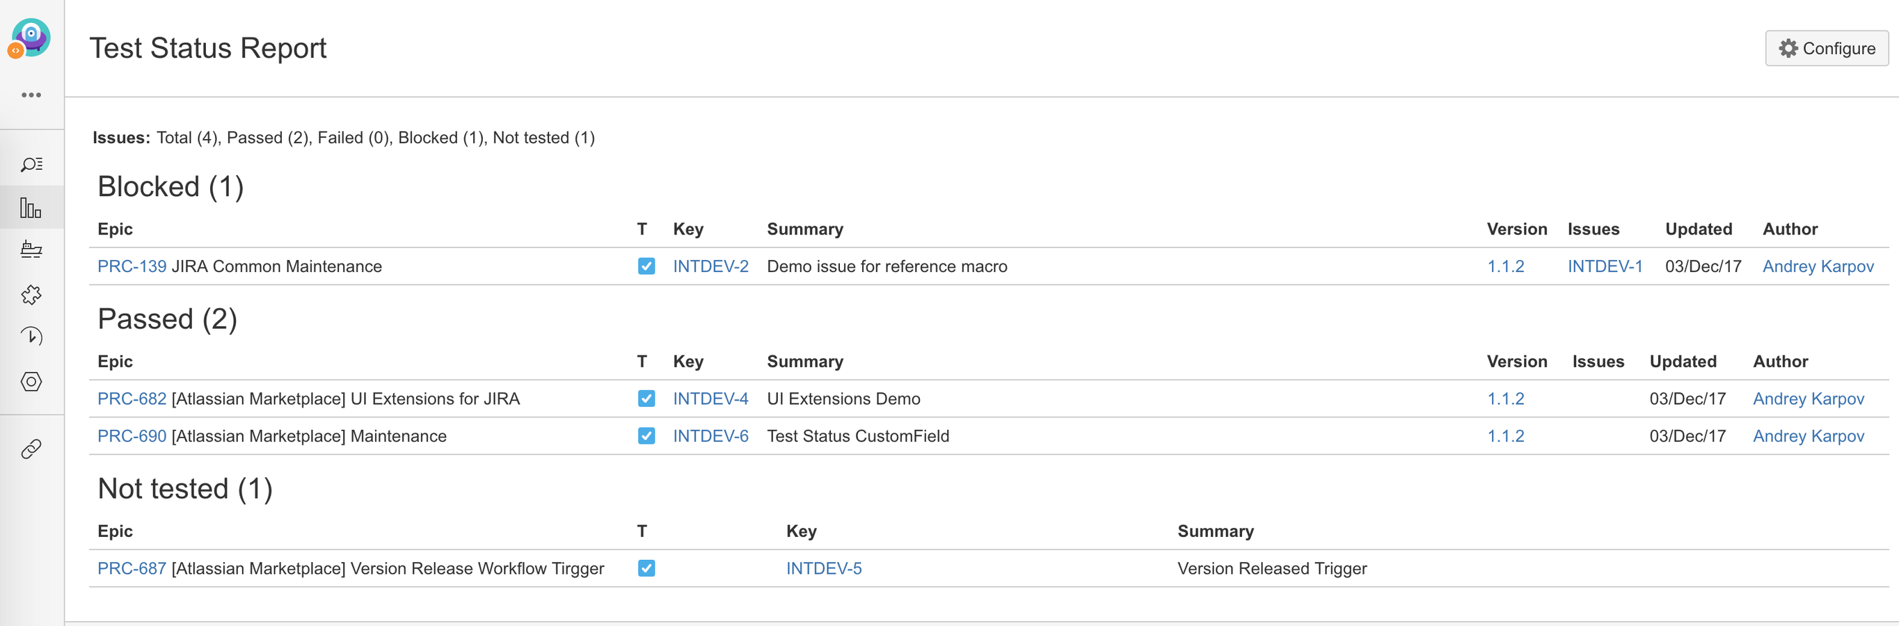Image resolution: width=1899 pixels, height=626 pixels.
Task: Open issue INTDEV-4
Action: point(710,399)
